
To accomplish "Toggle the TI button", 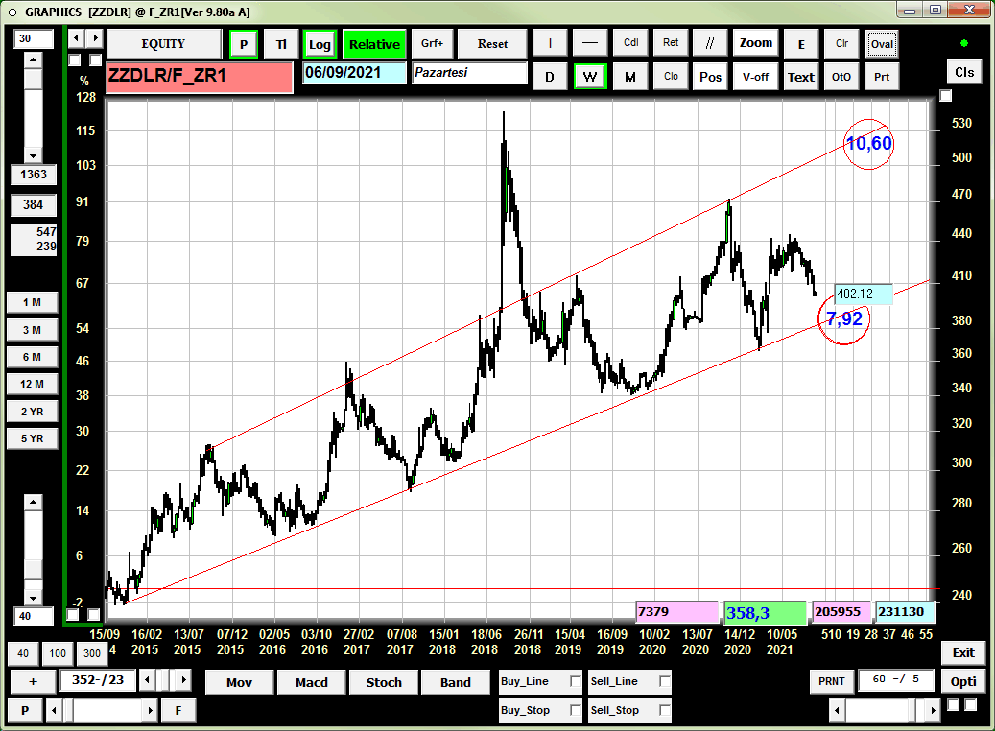I will click(281, 44).
